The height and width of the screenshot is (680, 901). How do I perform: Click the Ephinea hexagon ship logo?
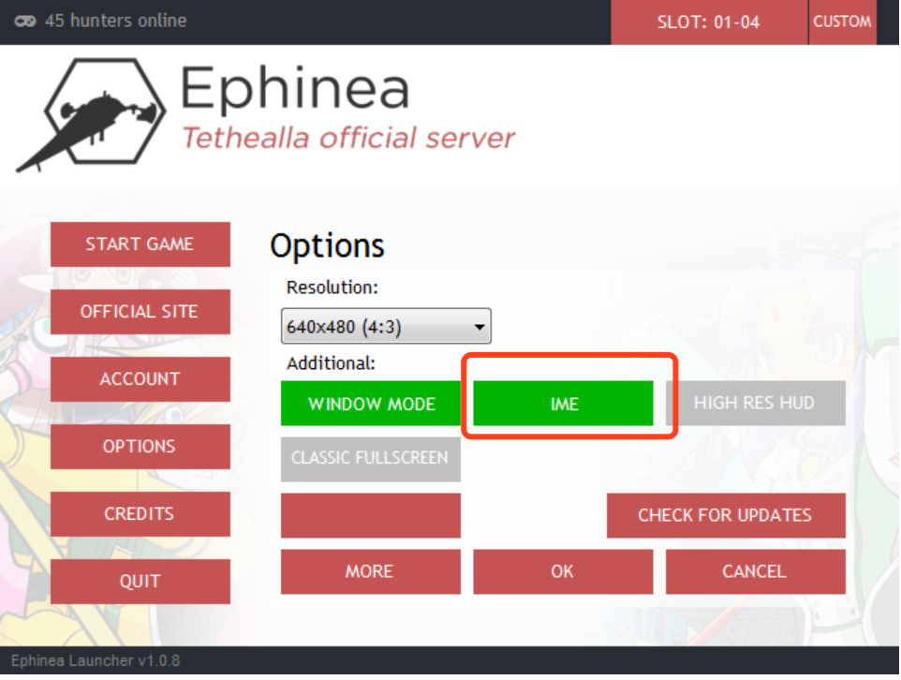tap(91, 115)
